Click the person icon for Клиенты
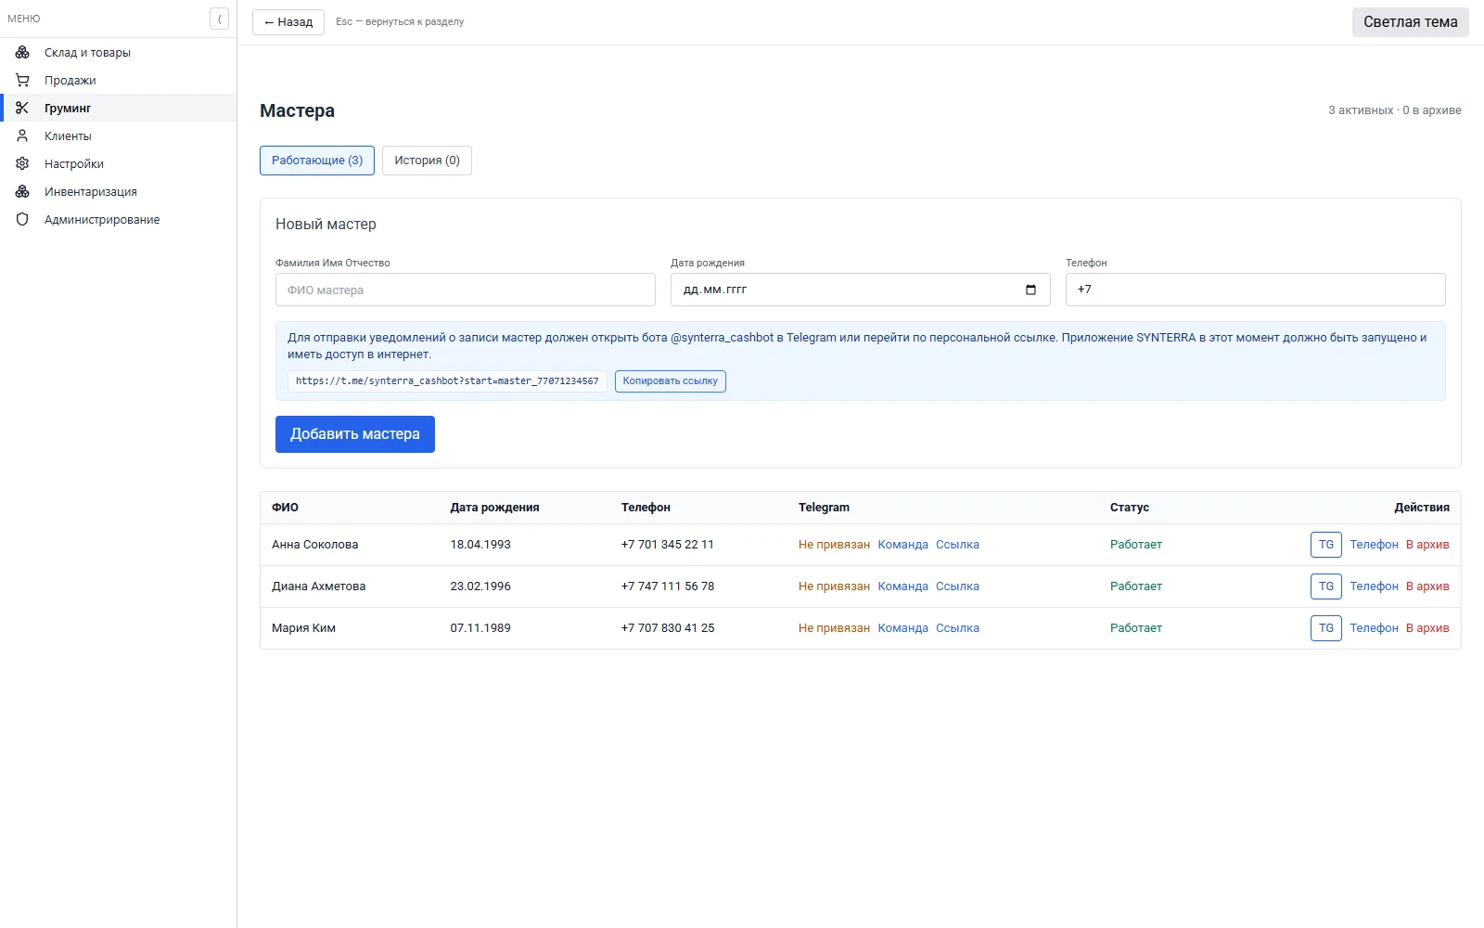 coord(22,135)
